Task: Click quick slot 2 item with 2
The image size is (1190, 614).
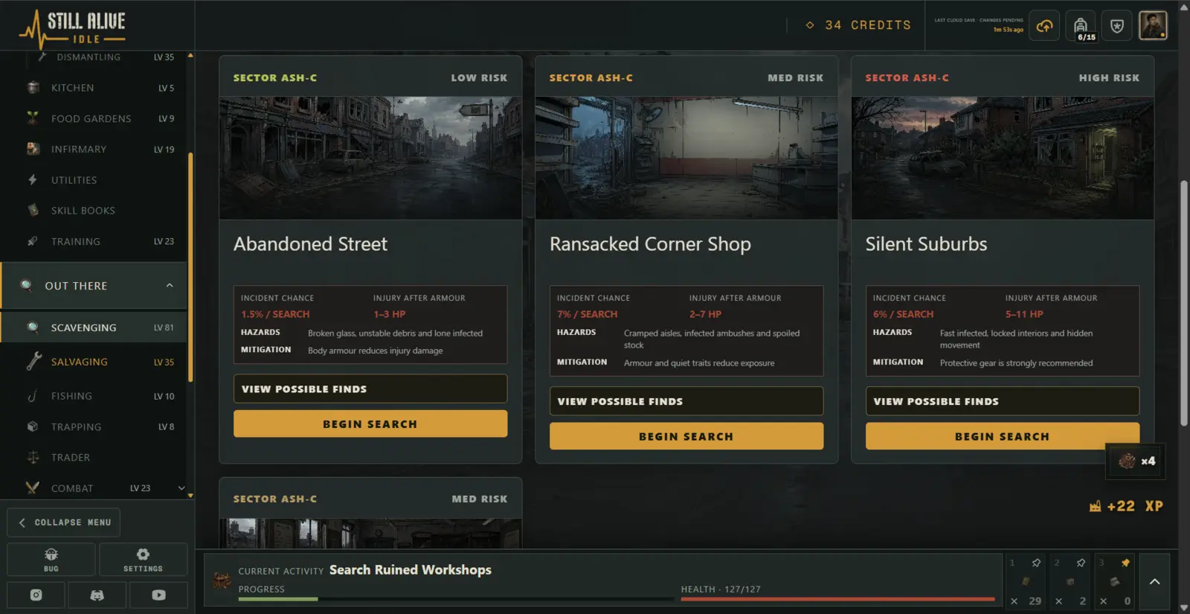Action: (1071, 581)
